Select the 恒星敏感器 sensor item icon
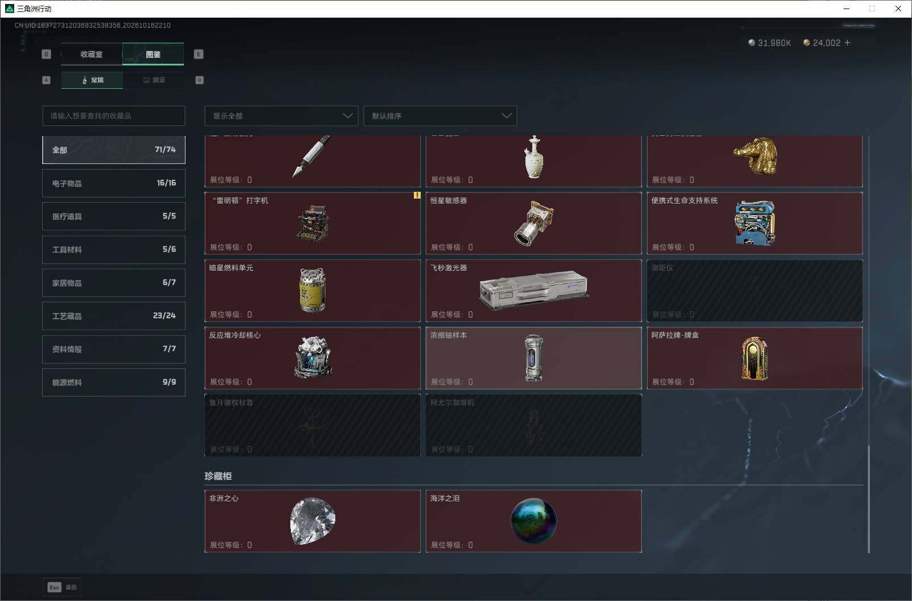The image size is (912, 601). tap(533, 223)
